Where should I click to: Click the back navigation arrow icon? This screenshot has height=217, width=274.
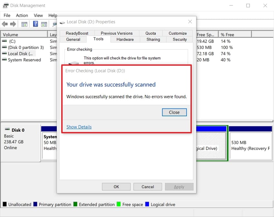5,24
